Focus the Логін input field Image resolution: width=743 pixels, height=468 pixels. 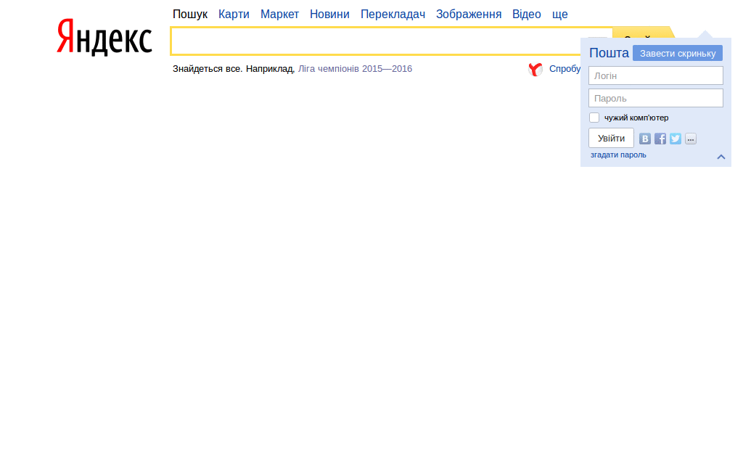click(656, 75)
